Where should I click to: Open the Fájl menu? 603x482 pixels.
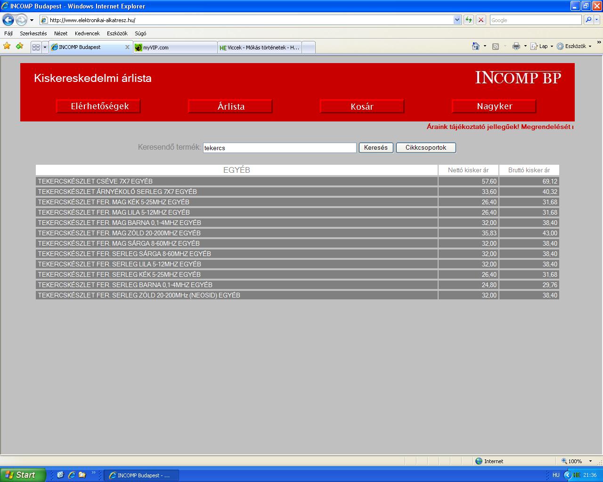pyautogui.click(x=8, y=33)
